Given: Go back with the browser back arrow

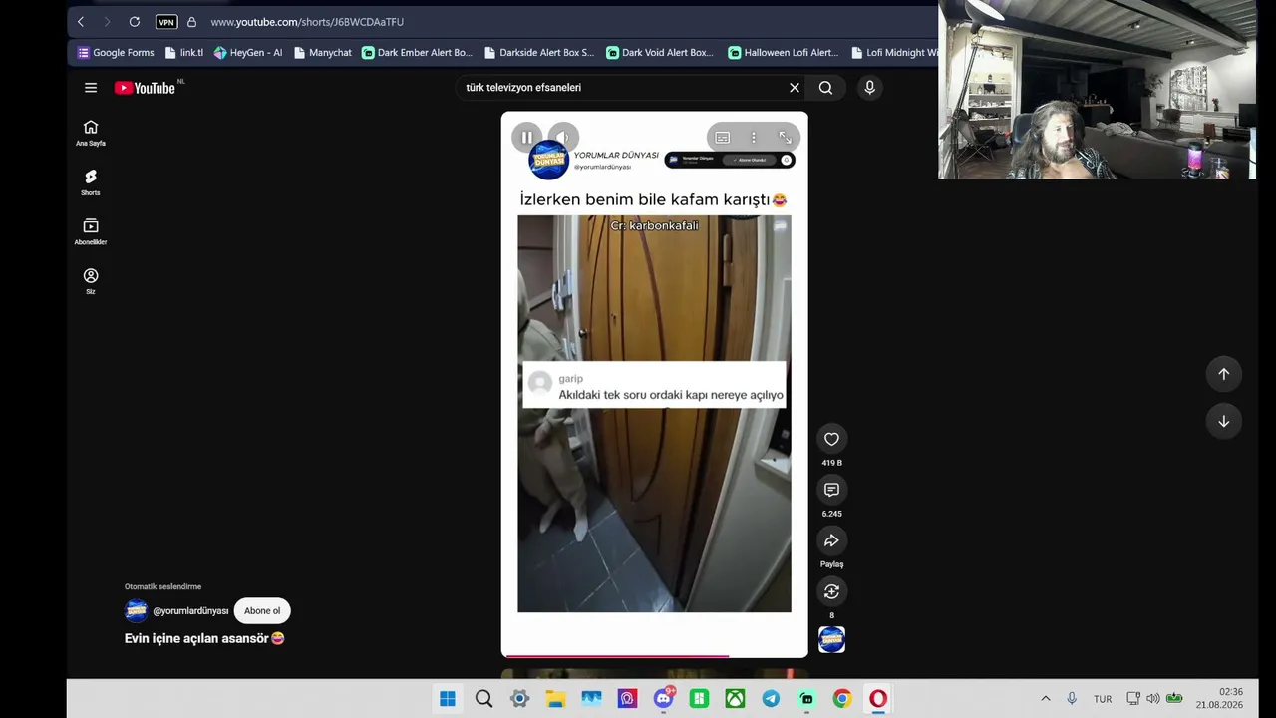Looking at the screenshot, I should (x=81, y=22).
